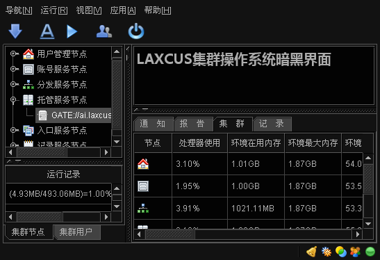The height and width of the screenshot is (260, 380).
Task: Open the 运行[R] menu
Action: pyautogui.click(x=54, y=10)
